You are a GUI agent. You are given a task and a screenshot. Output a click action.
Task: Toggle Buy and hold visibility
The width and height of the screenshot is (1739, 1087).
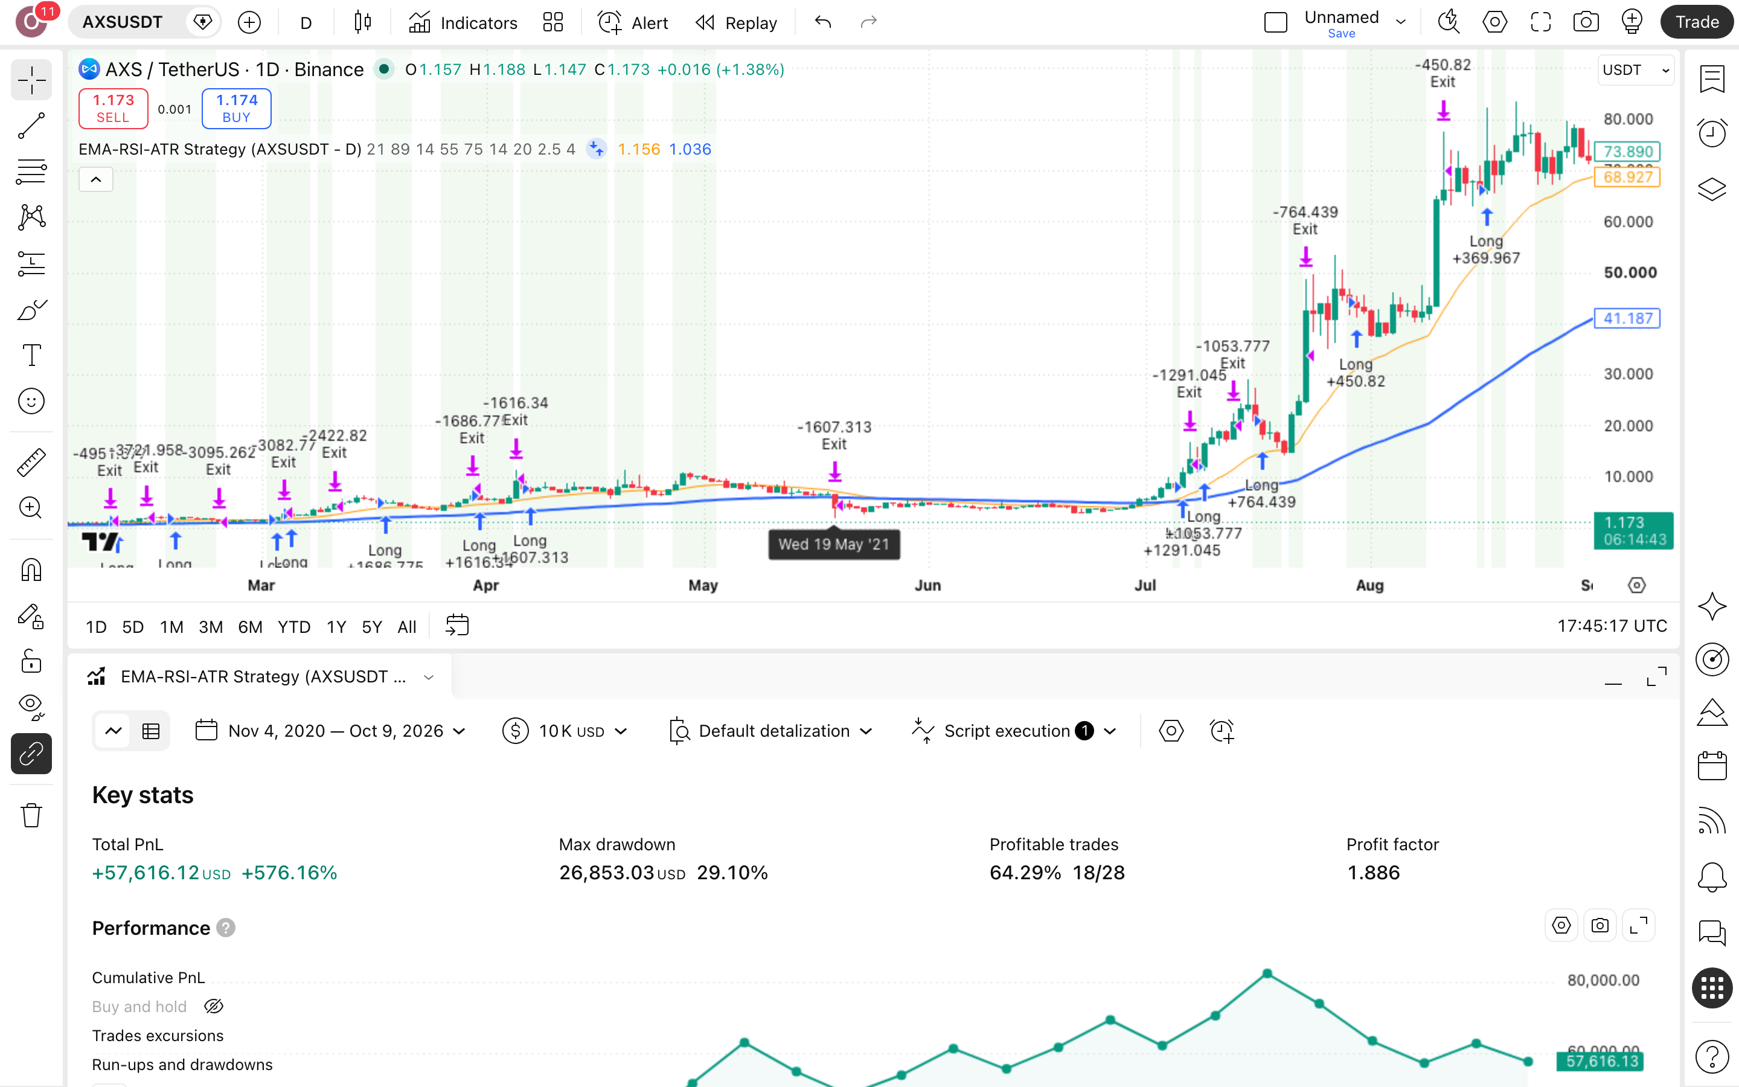pyautogui.click(x=213, y=1007)
